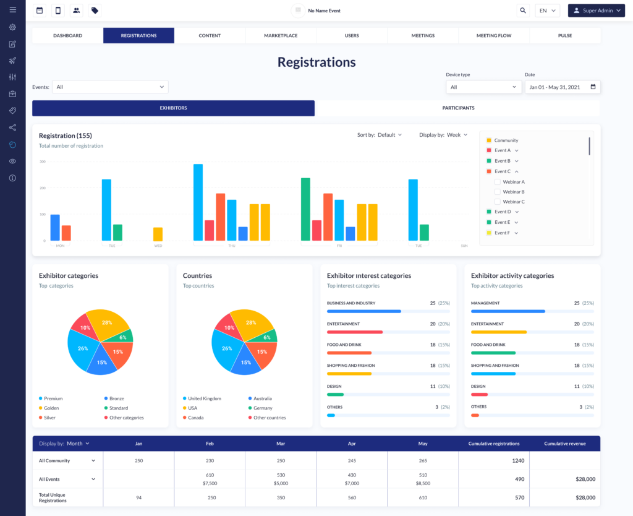Click the legend panel scrollbar
The image size is (633, 516).
point(589,146)
